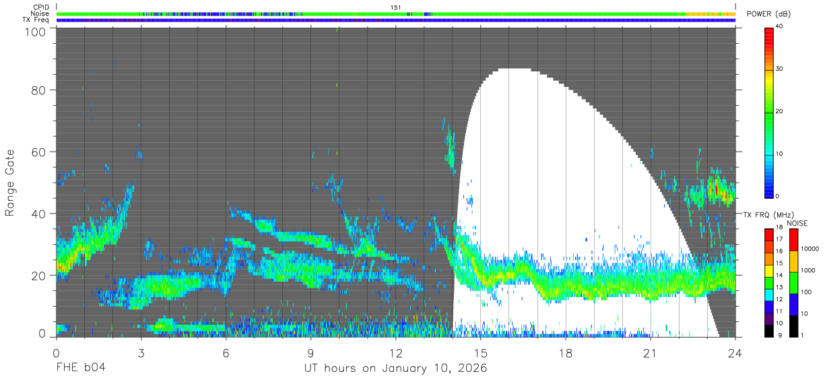Click the 40 tick on Range Gate axis
Image resolution: width=827 pixels, height=382 pixels.
tap(39, 214)
